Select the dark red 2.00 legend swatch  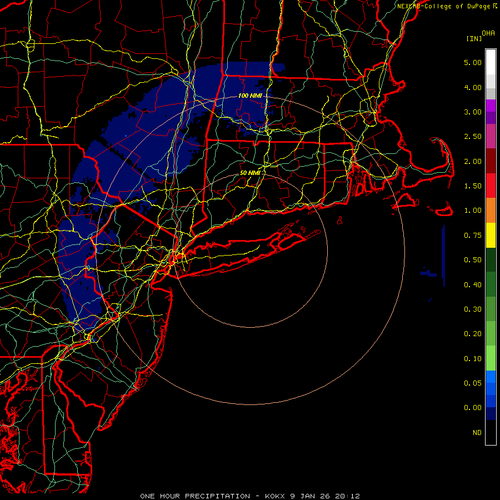click(x=491, y=161)
